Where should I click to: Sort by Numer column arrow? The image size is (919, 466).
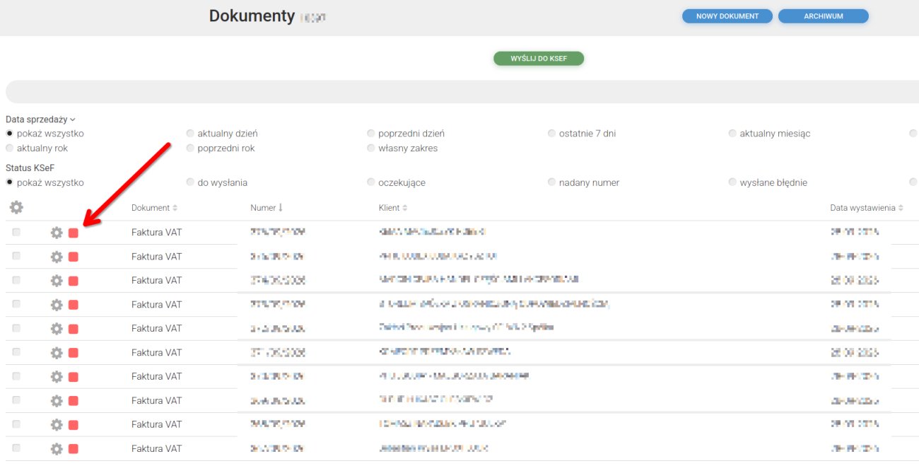pos(281,208)
